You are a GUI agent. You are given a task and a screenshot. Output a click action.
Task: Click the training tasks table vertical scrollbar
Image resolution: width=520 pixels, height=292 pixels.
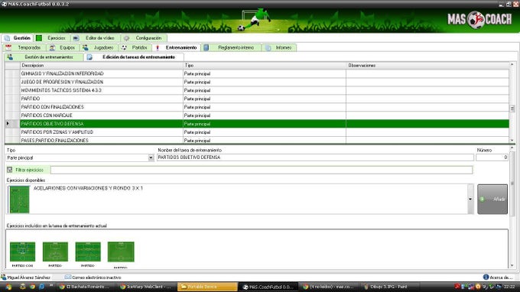(512, 102)
